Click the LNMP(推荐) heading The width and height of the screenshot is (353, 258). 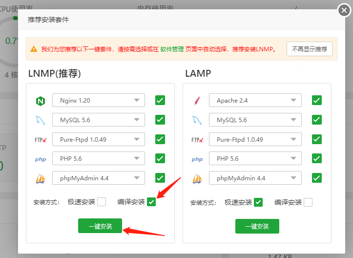pos(55,73)
